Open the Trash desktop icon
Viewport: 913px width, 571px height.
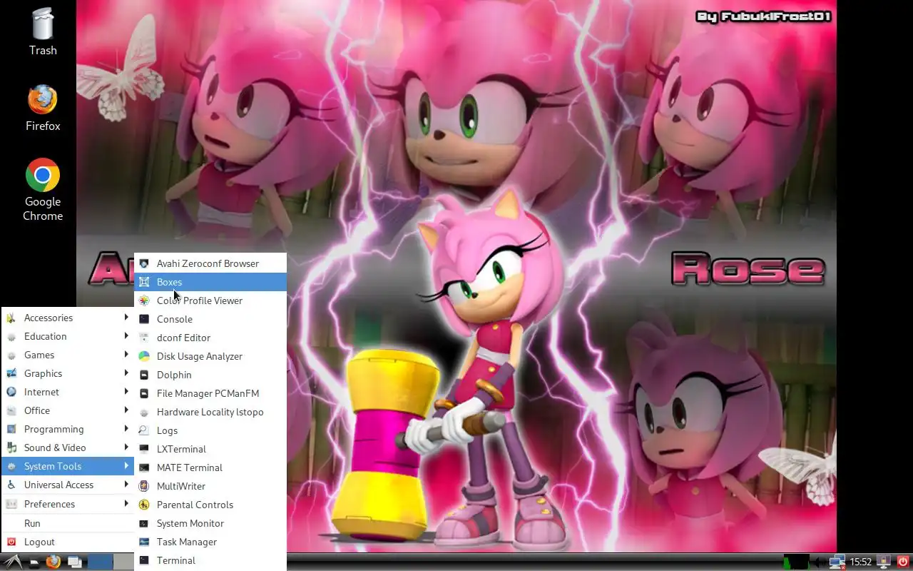click(43, 31)
